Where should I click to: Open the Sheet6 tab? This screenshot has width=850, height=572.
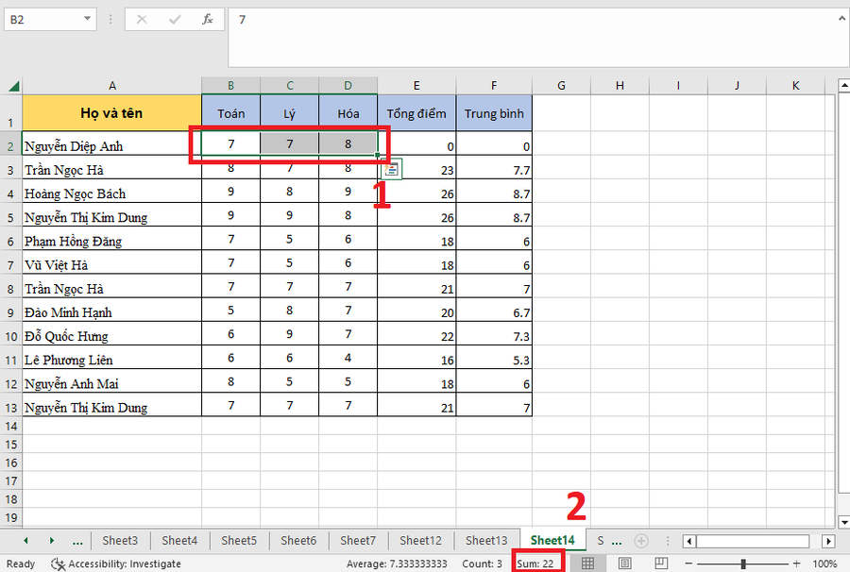tap(298, 541)
